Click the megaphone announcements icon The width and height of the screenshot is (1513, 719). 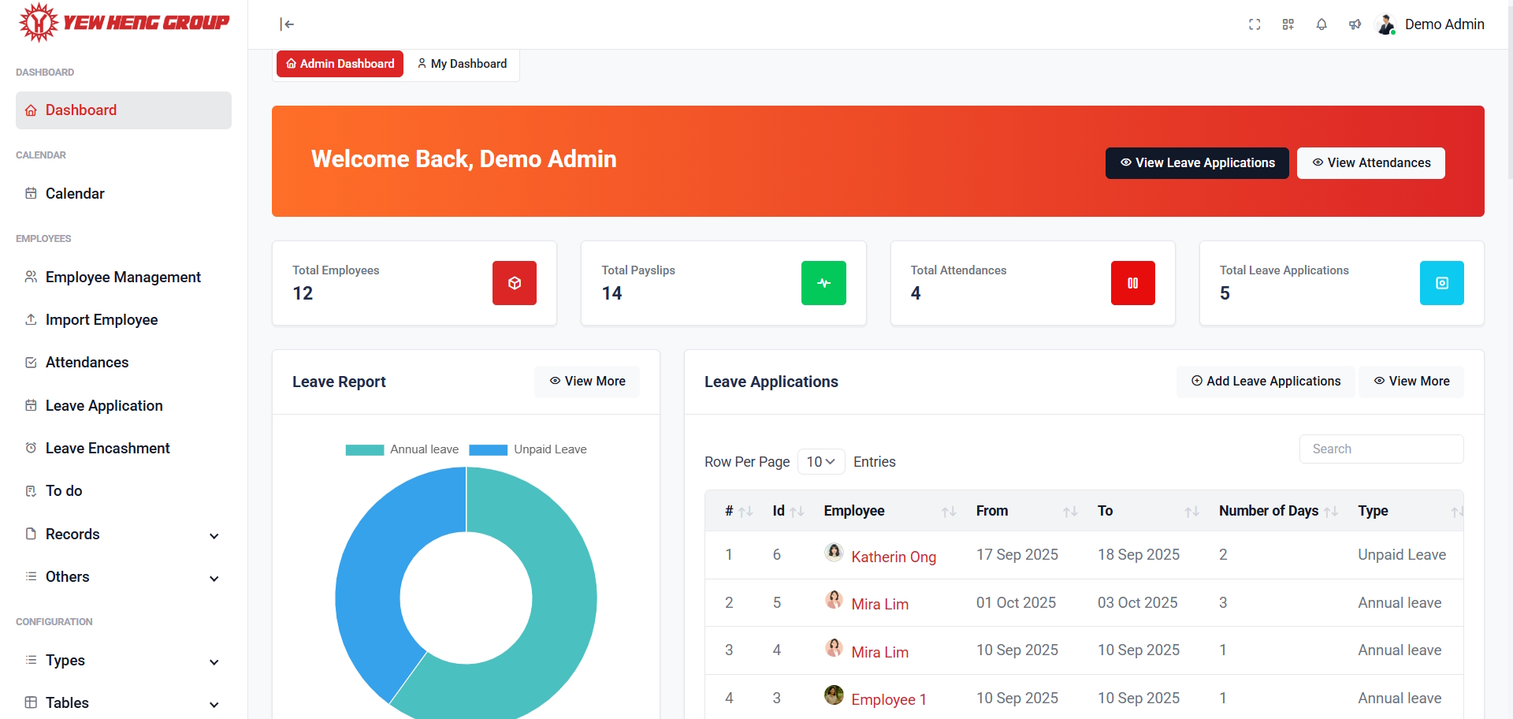1355,24
